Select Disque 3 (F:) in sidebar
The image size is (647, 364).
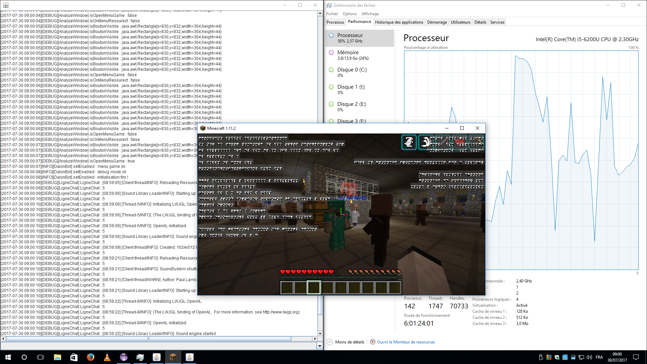click(x=360, y=120)
